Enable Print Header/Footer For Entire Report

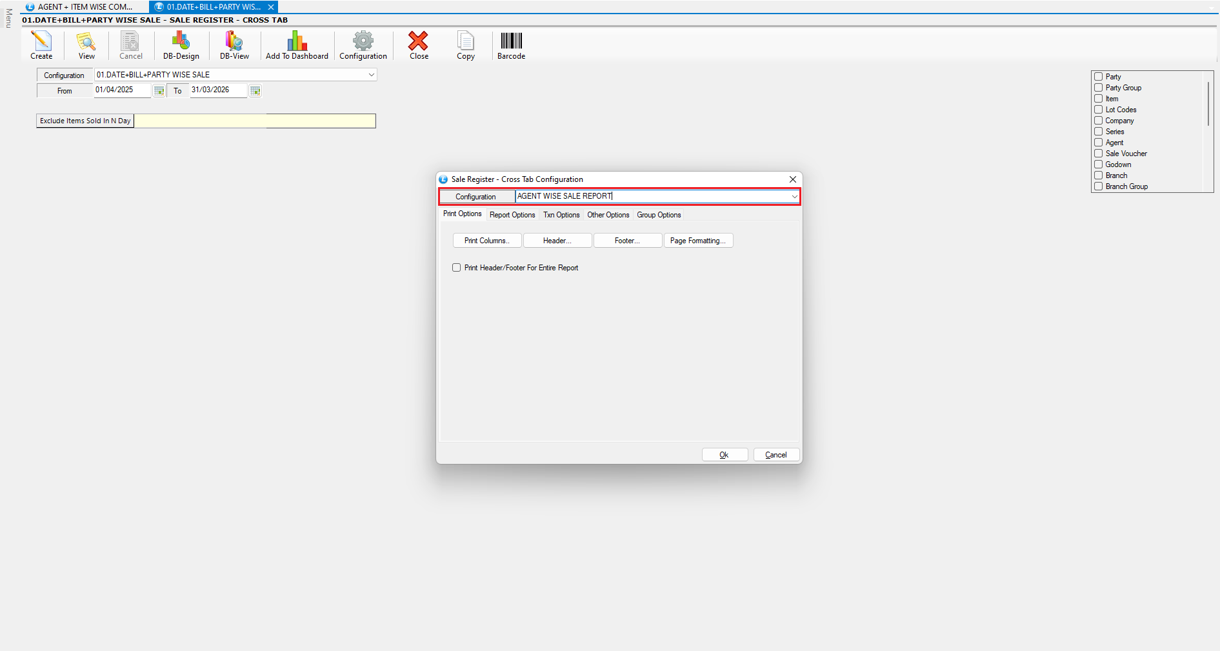pos(457,268)
